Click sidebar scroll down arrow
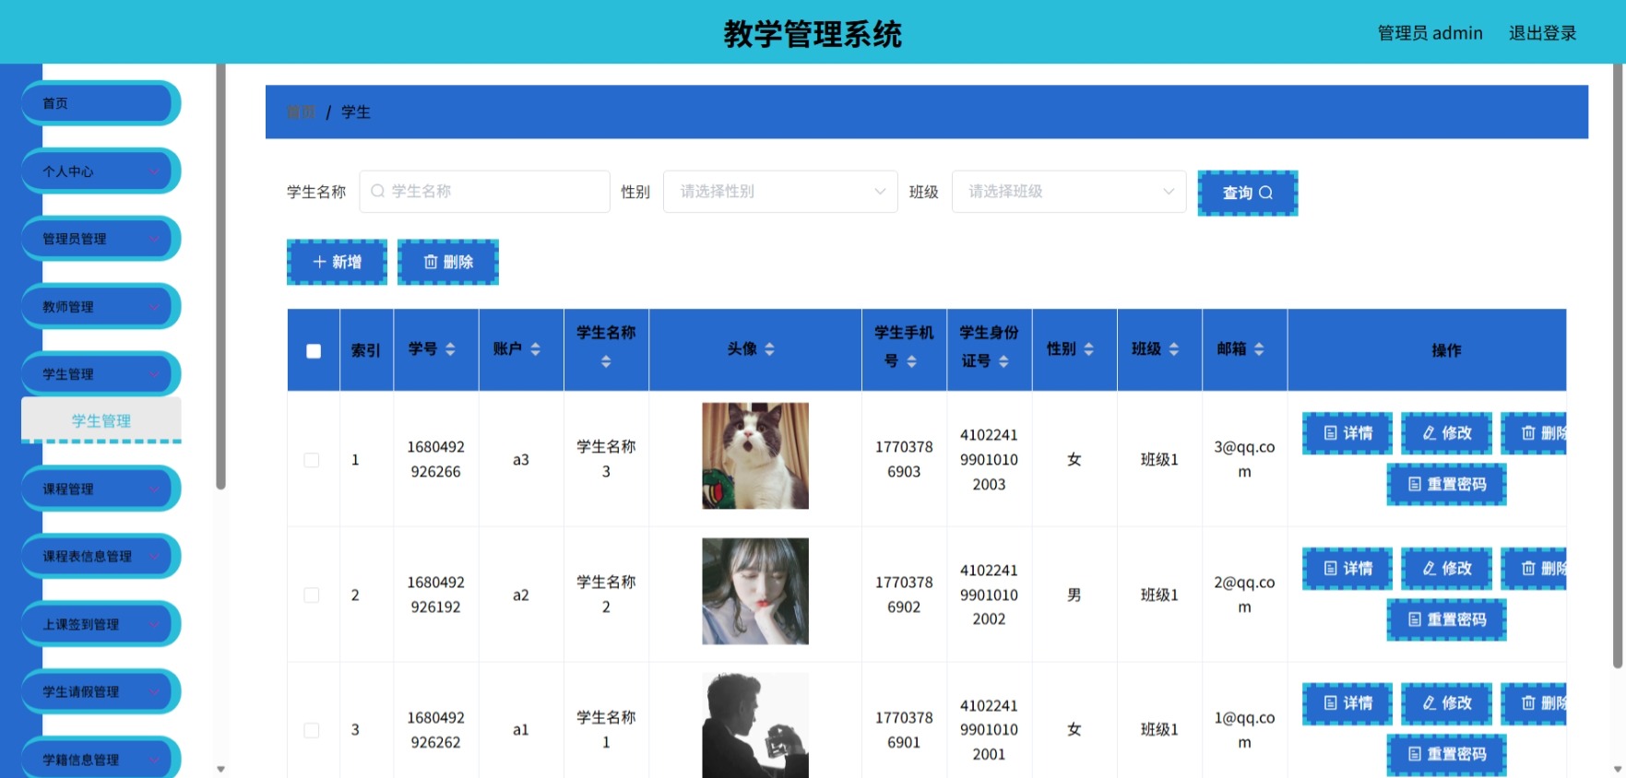The width and height of the screenshot is (1626, 778). pos(220,769)
